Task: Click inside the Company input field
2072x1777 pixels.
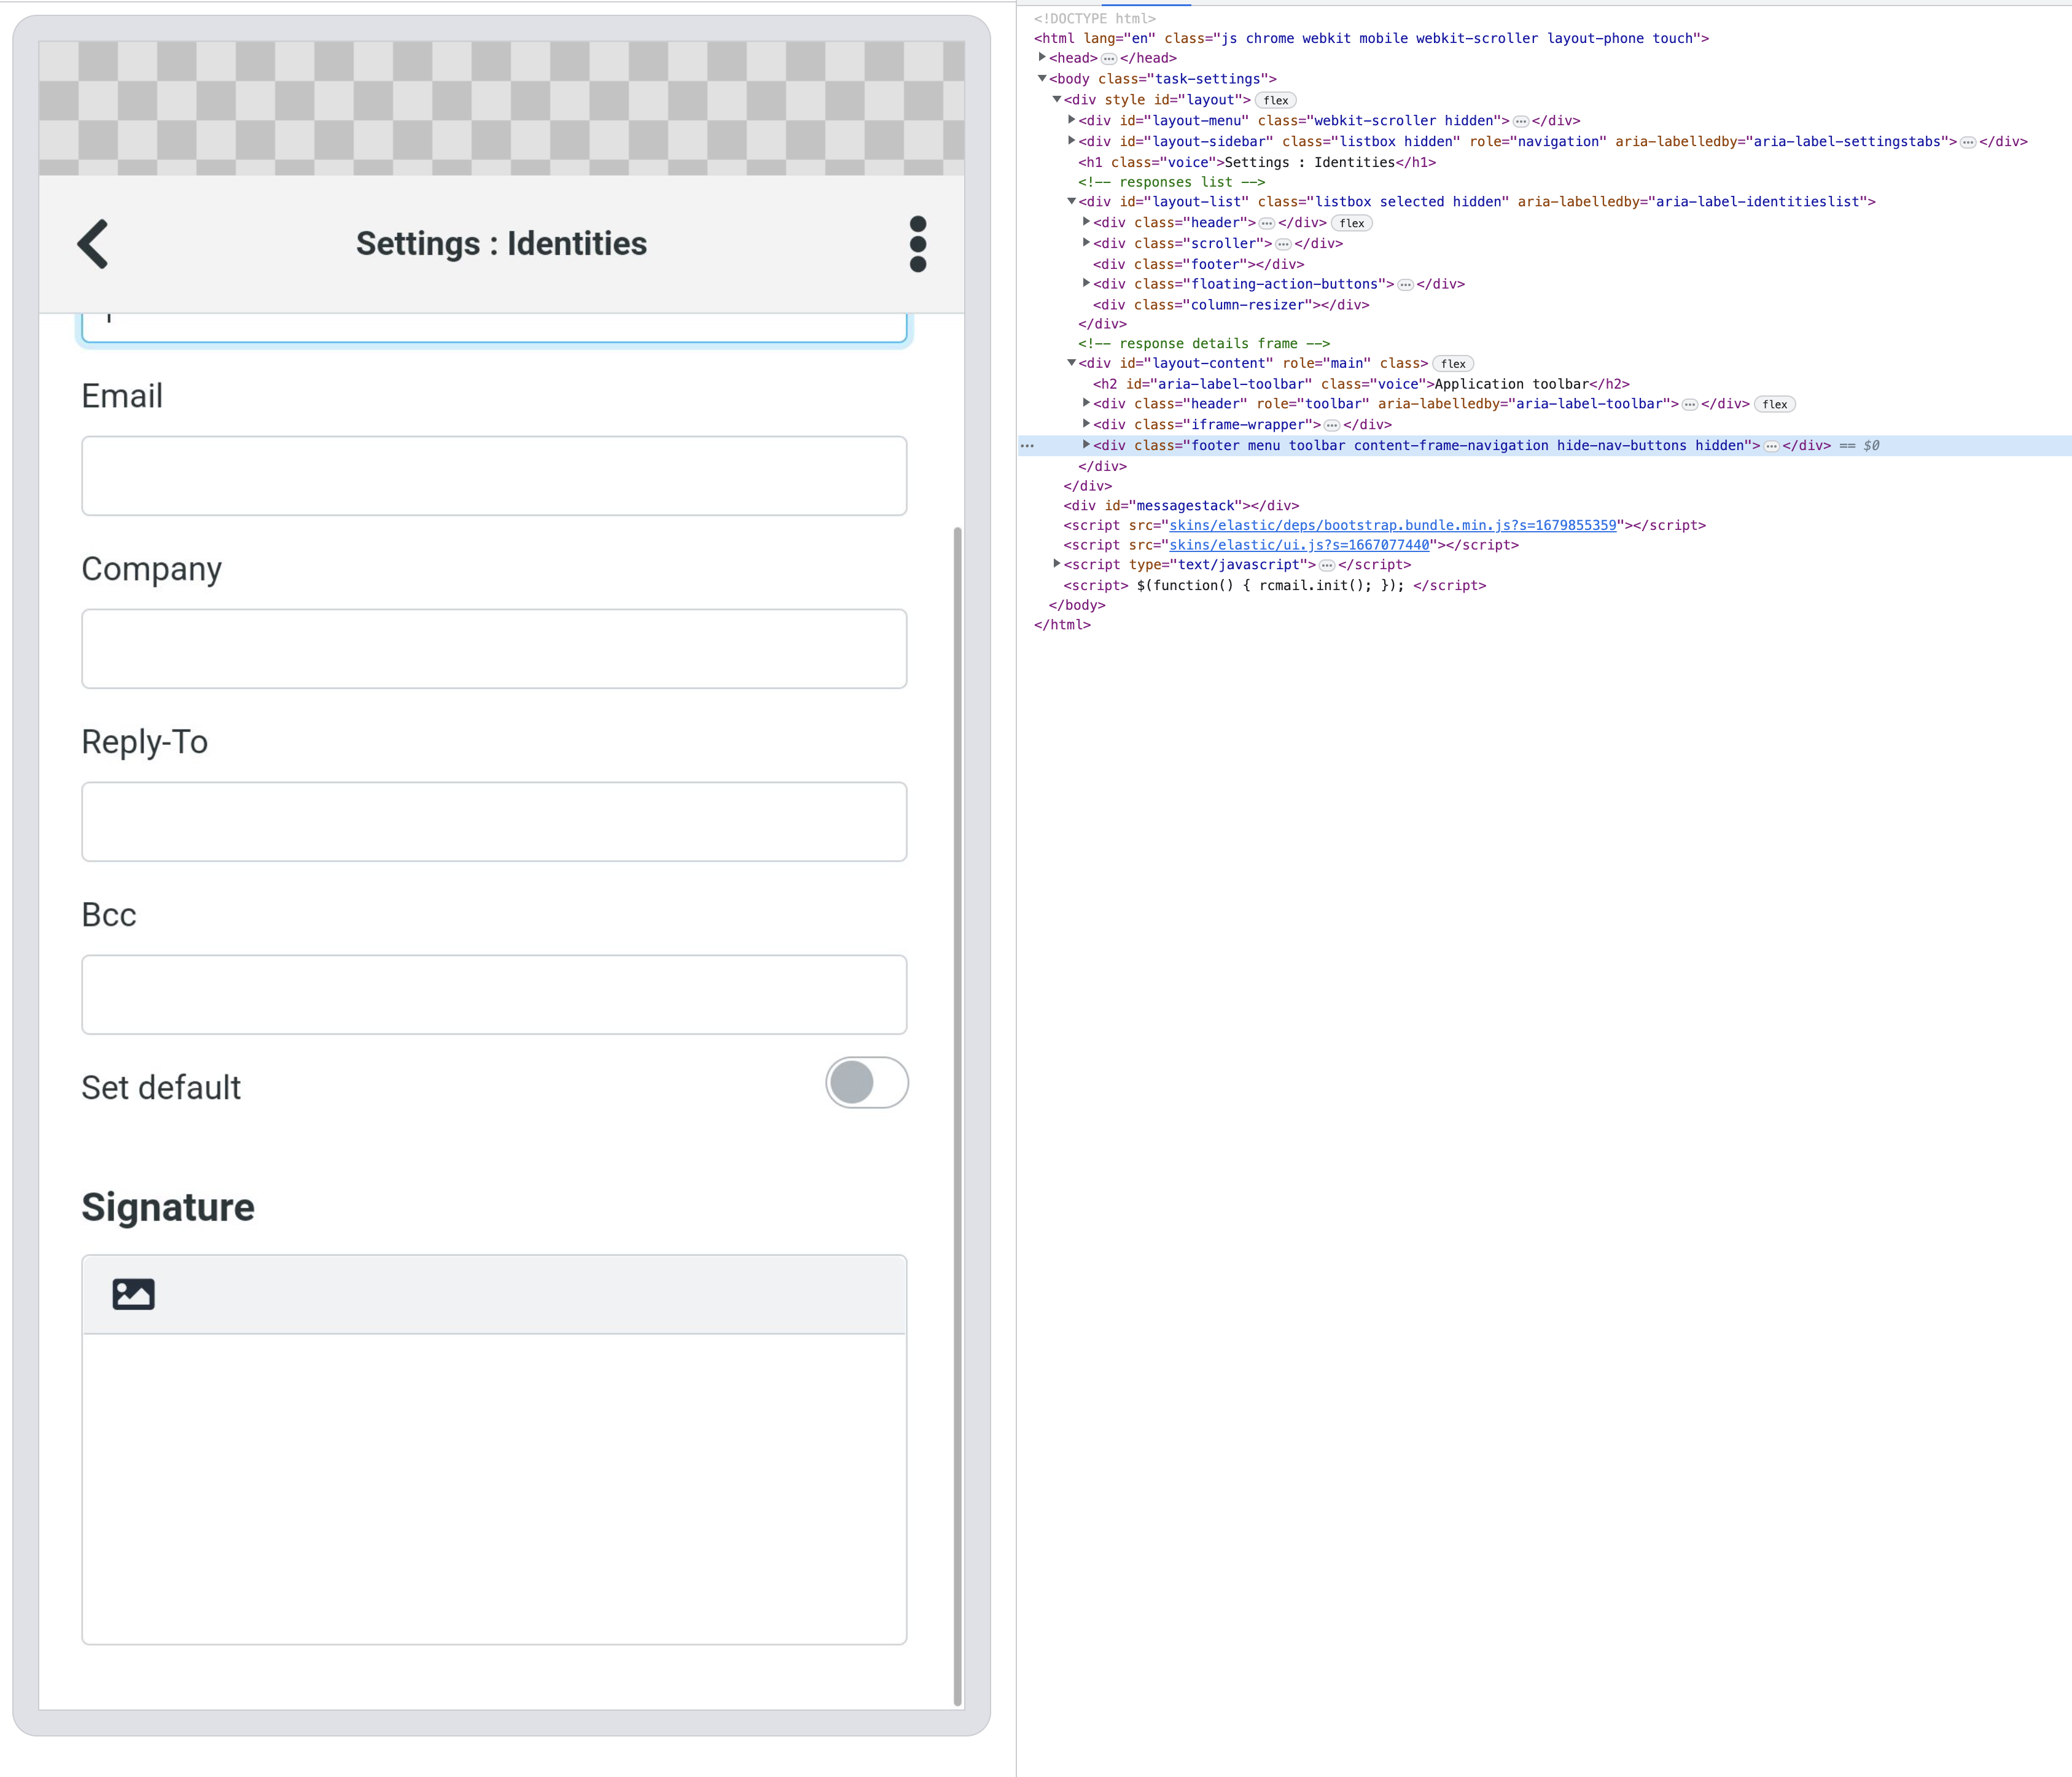Action: (x=494, y=648)
